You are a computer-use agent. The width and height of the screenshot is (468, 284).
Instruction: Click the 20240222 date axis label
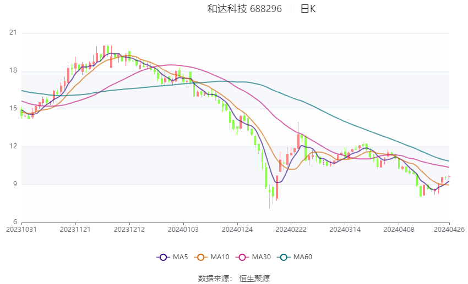291,230
